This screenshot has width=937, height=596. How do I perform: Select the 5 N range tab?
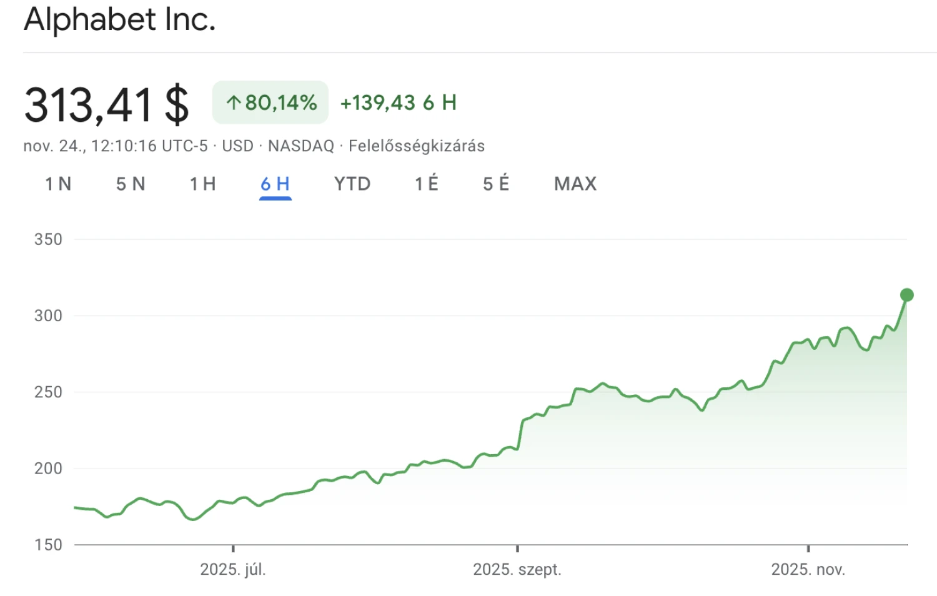pos(131,184)
